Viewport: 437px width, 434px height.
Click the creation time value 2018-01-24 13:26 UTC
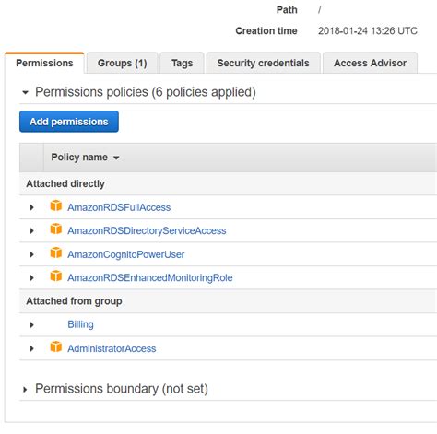(368, 31)
